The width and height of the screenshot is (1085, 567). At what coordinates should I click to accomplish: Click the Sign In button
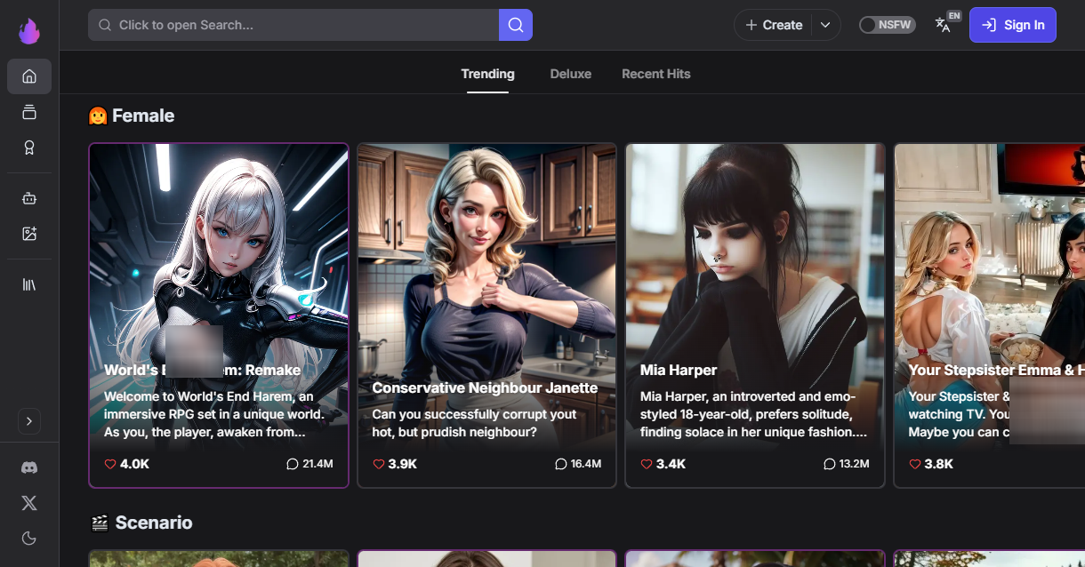1012,25
